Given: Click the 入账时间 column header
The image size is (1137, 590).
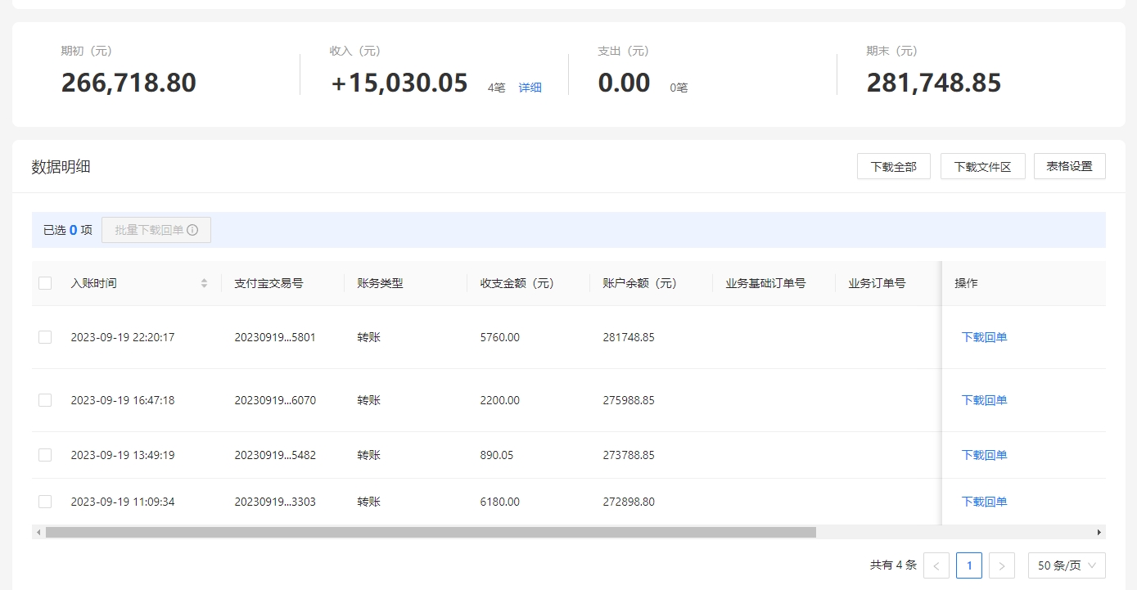Looking at the screenshot, I should pyautogui.click(x=93, y=283).
